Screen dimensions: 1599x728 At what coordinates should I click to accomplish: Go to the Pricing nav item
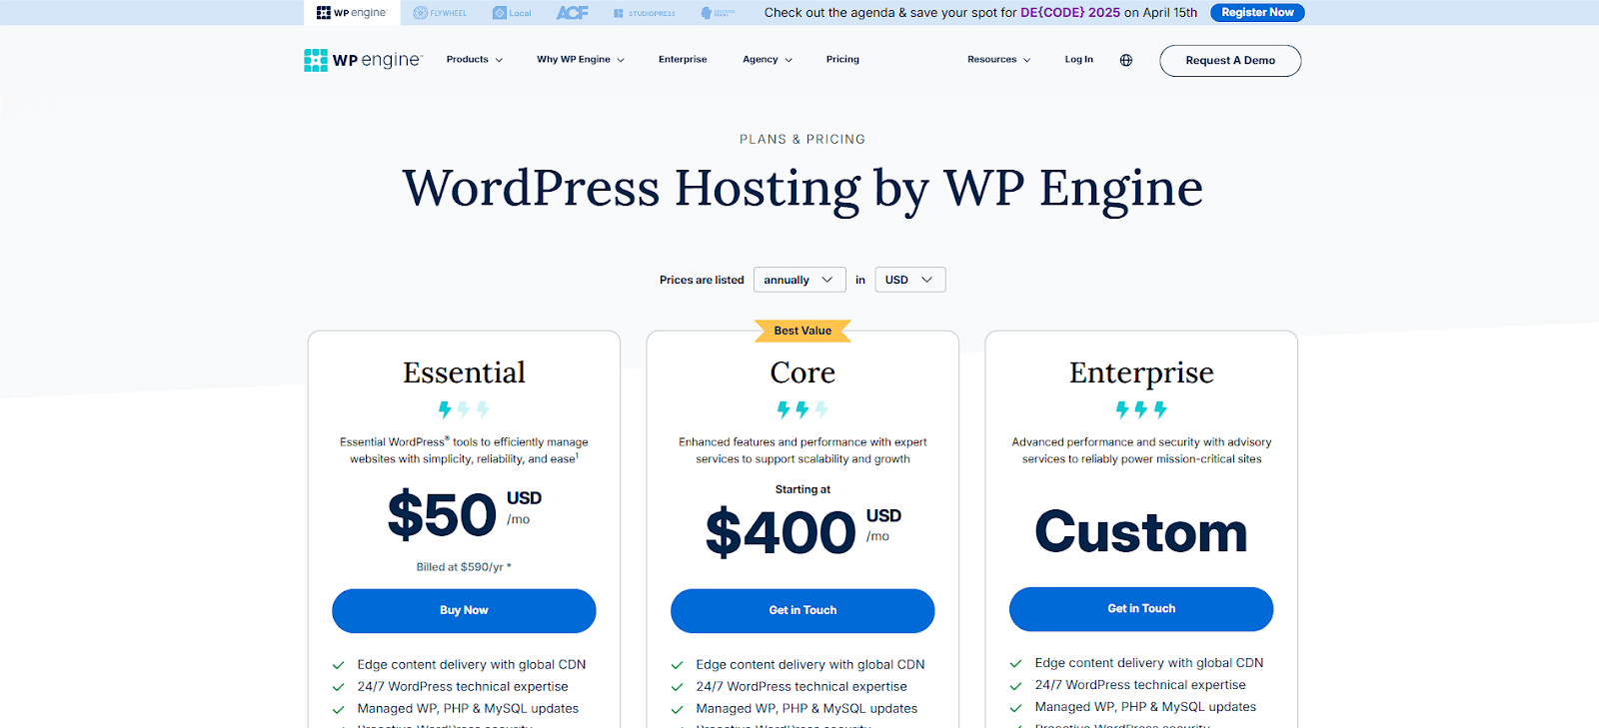pos(842,60)
